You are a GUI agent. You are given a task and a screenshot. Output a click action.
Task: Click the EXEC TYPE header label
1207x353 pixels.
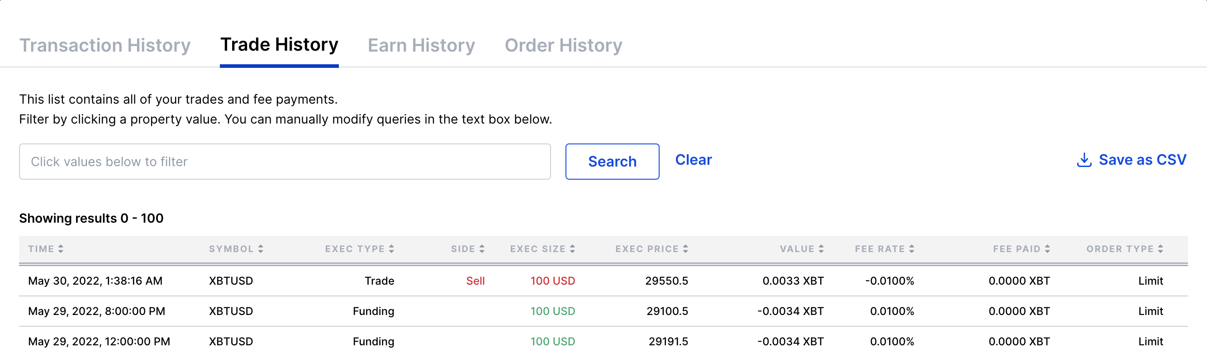[355, 249]
